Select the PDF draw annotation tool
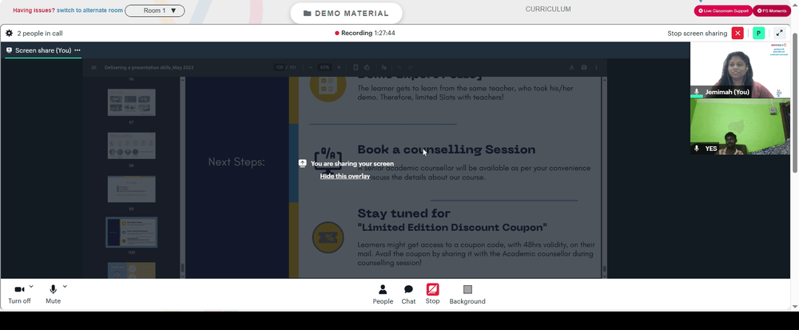This screenshot has width=799, height=330. [x=384, y=67]
